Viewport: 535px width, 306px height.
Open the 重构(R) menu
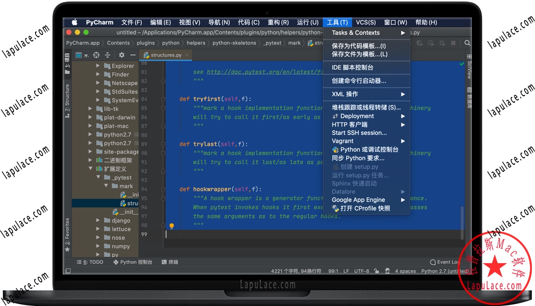(278, 22)
